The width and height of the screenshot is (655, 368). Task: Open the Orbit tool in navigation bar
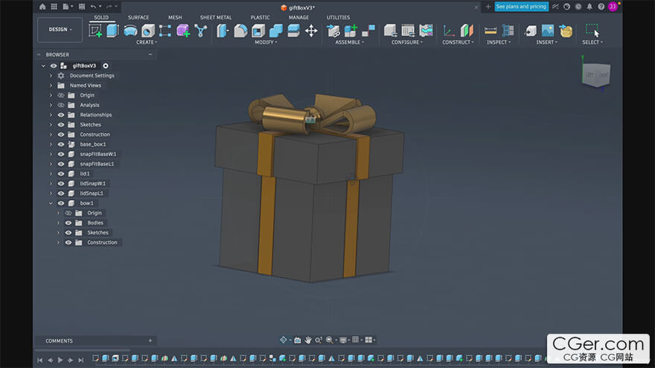pyautogui.click(x=284, y=340)
